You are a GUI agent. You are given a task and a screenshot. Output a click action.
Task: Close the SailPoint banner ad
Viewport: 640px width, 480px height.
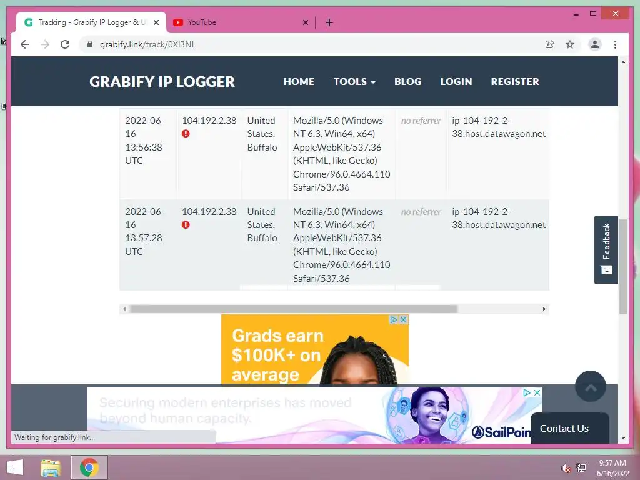coord(537,392)
